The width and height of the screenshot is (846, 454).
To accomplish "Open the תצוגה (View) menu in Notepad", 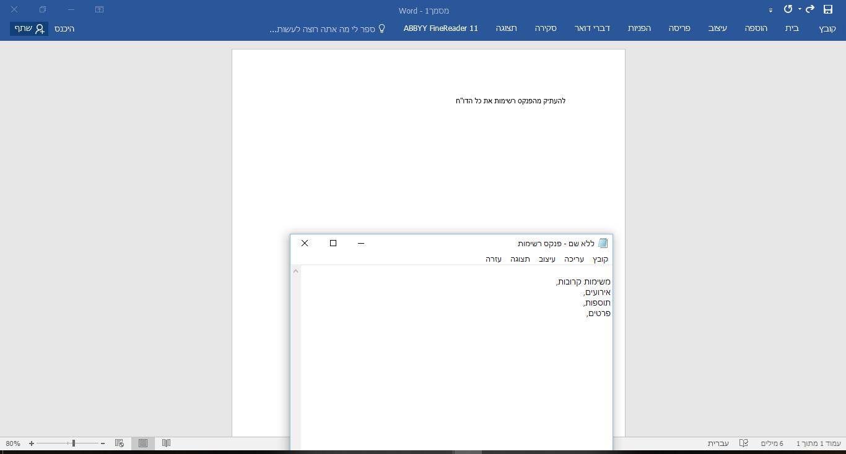I will [520, 259].
